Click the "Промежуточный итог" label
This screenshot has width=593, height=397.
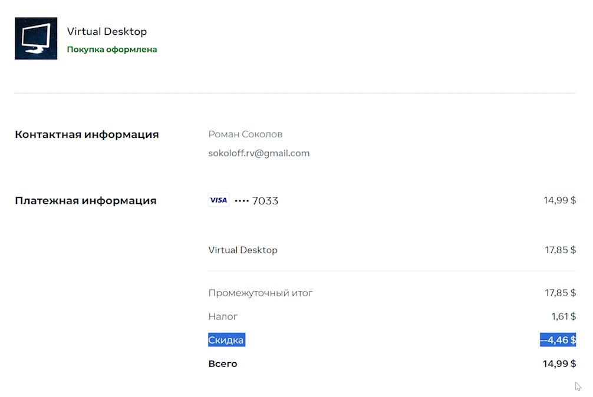[x=261, y=293]
